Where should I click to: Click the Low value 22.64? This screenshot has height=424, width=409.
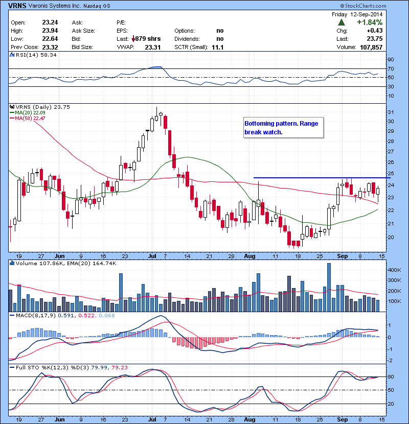pos(50,39)
